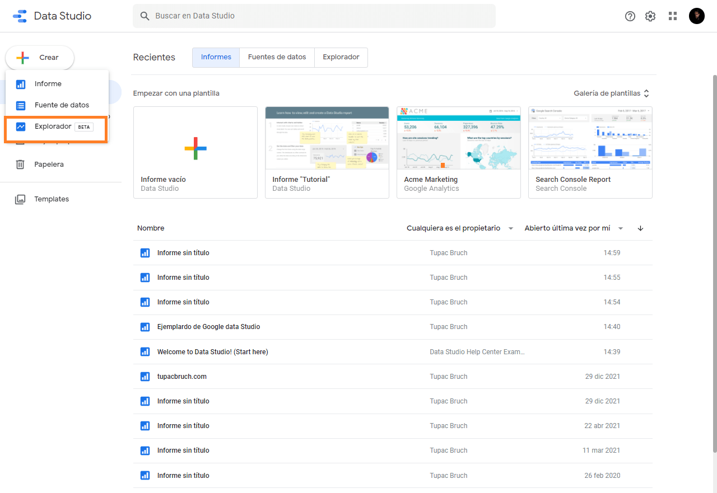Switch to the Informes tab
717x493 pixels.
[x=216, y=58]
